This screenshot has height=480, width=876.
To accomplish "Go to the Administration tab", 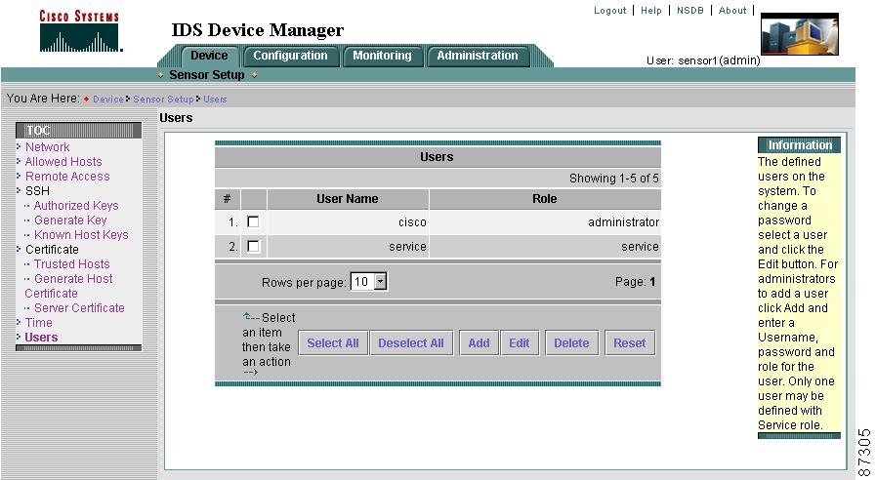I will click(x=478, y=56).
